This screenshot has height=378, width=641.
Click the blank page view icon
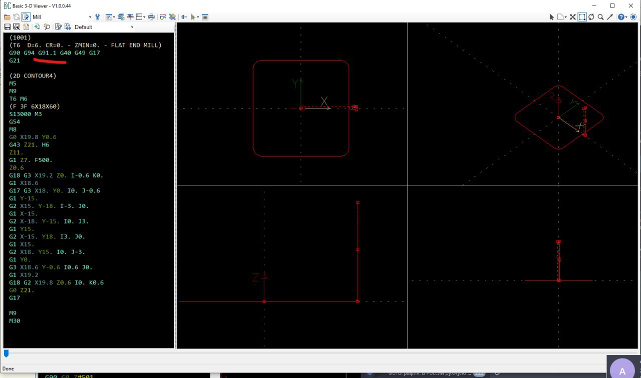(x=560, y=17)
